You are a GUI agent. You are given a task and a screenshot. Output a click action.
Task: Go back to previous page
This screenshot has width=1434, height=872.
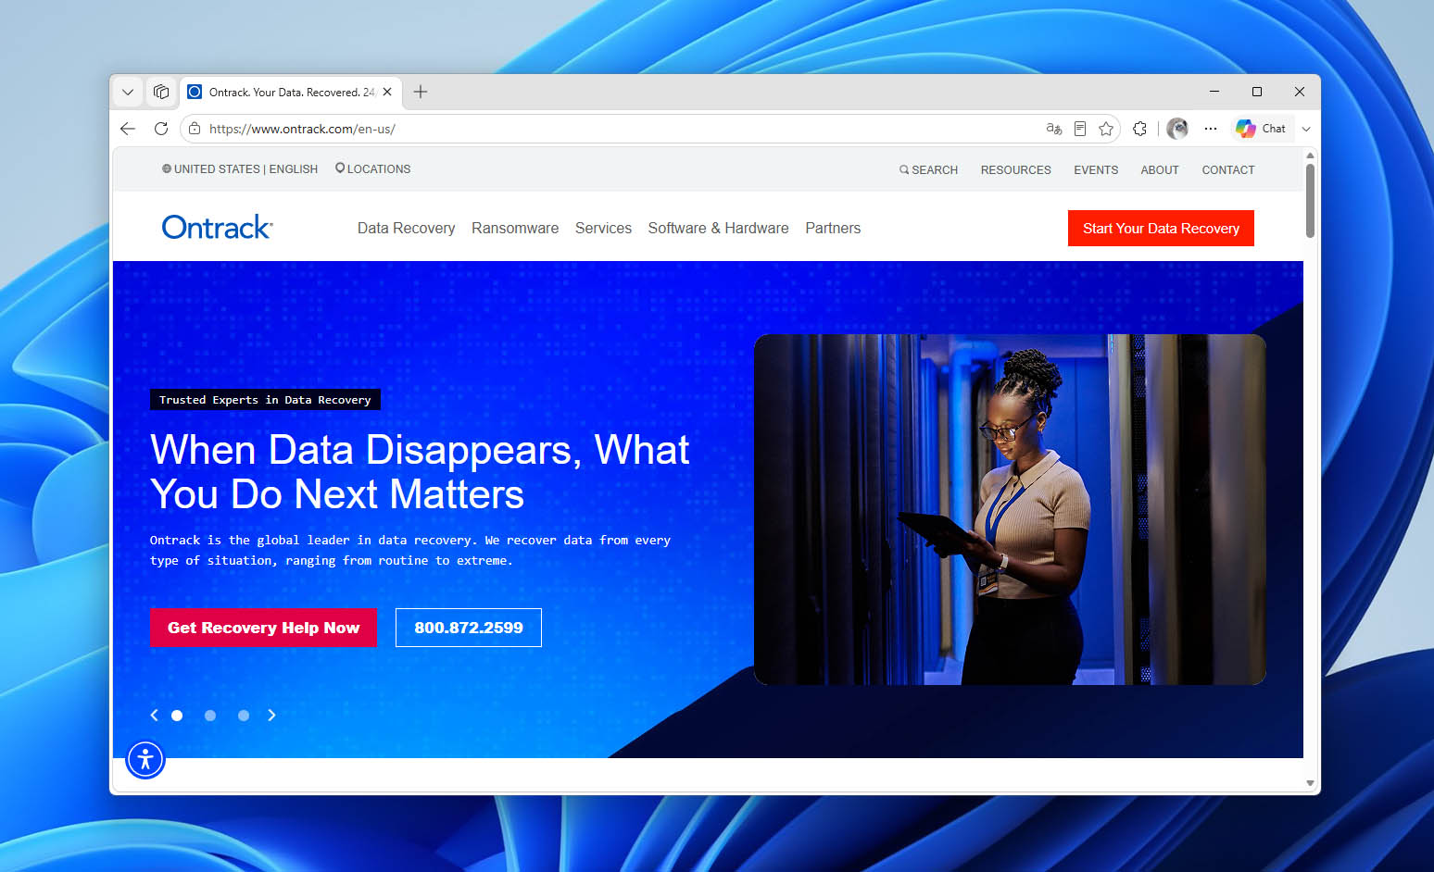[x=128, y=129]
